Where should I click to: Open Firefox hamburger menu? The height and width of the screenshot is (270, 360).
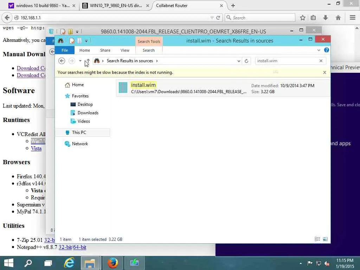pyautogui.click(x=353, y=18)
